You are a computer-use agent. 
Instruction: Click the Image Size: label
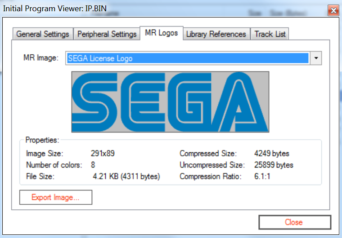[x=45, y=154]
